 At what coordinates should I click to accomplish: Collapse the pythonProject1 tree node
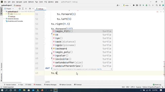click(4, 11)
